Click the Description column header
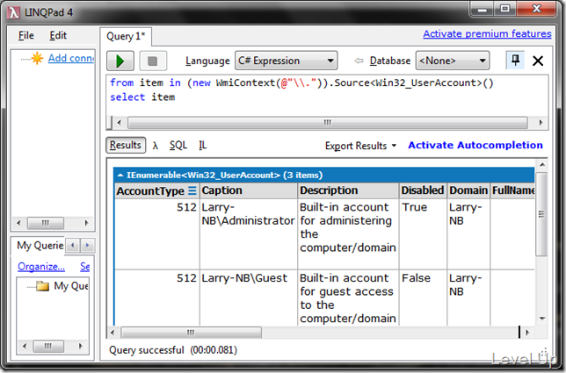 pos(348,190)
